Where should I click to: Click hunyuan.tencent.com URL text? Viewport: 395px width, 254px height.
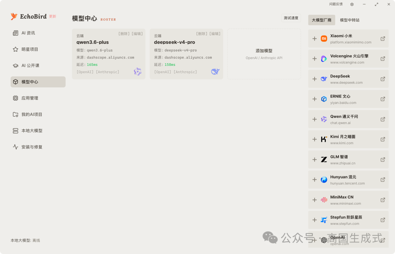pyautogui.click(x=347, y=183)
